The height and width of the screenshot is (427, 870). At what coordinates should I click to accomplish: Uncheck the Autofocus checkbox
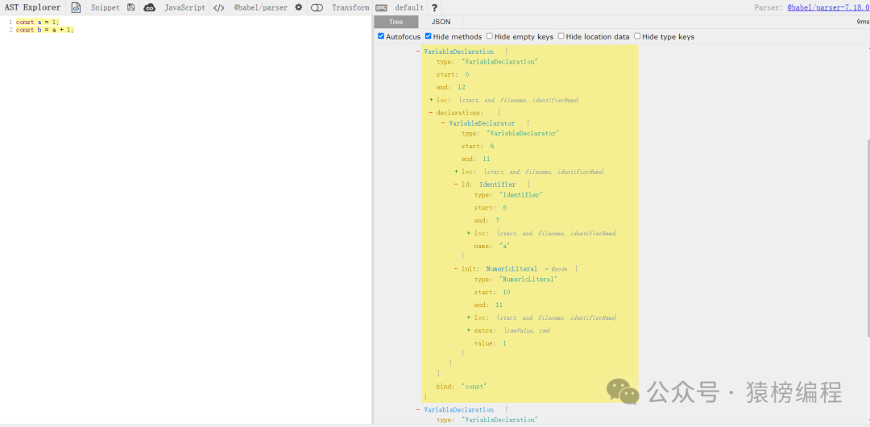tap(381, 36)
